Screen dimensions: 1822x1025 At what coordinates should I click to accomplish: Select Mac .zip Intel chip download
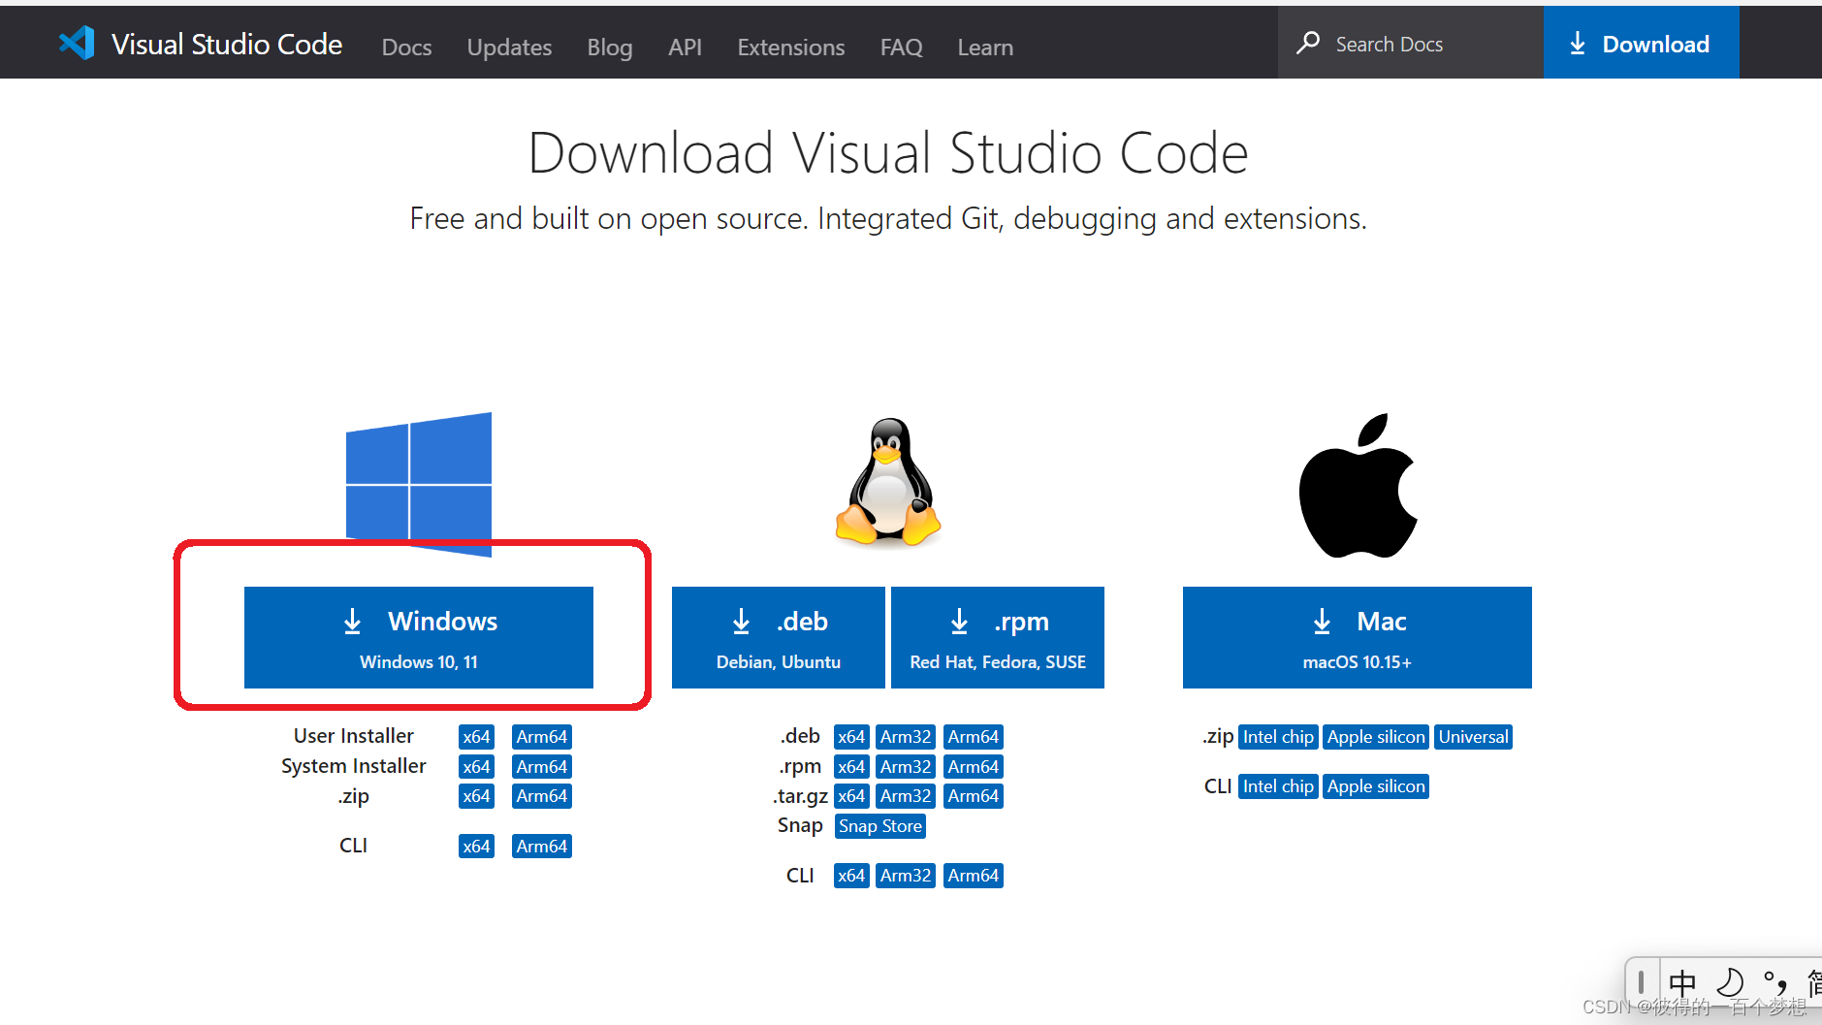click(1278, 737)
